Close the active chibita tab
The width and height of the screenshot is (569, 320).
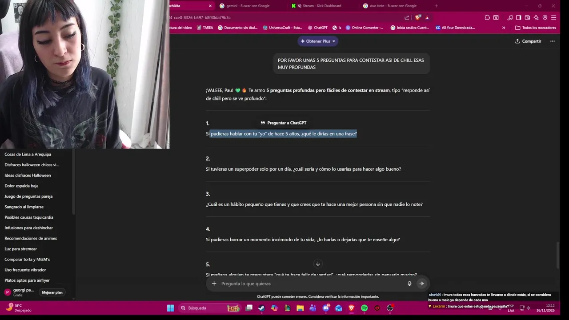coord(210,6)
